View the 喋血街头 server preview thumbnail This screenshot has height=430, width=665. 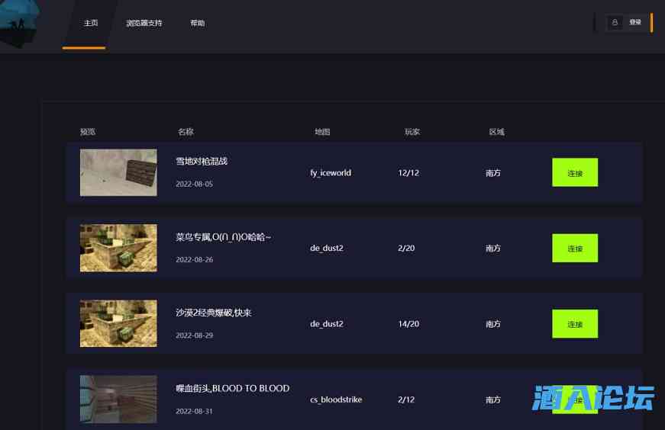[118, 399]
